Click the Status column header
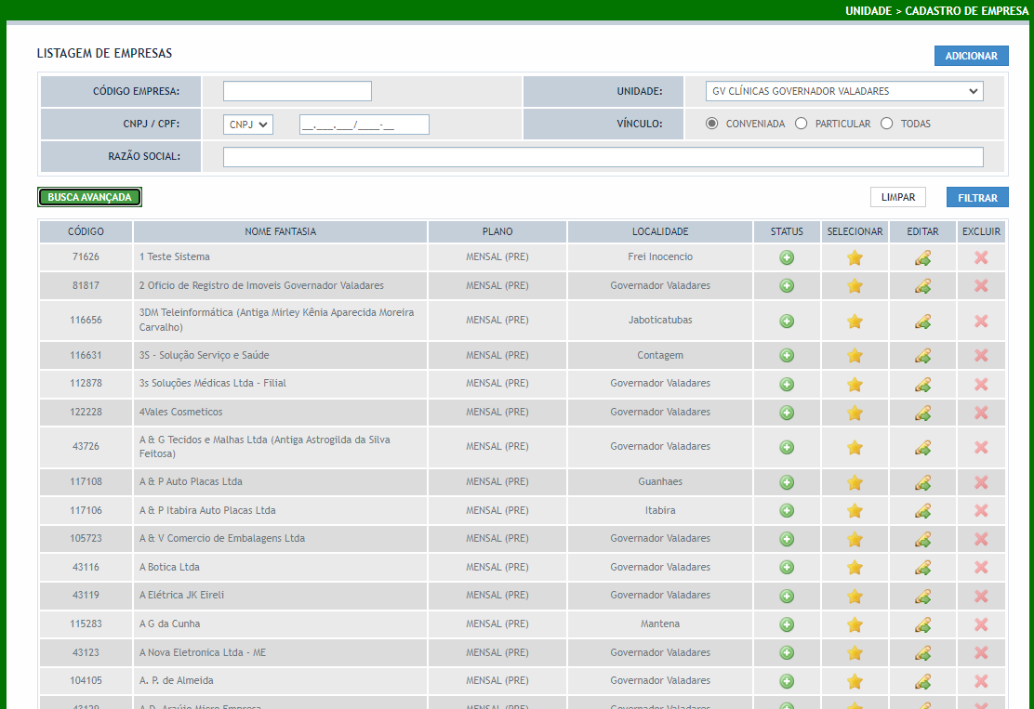The height and width of the screenshot is (709, 1034). (787, 231)
